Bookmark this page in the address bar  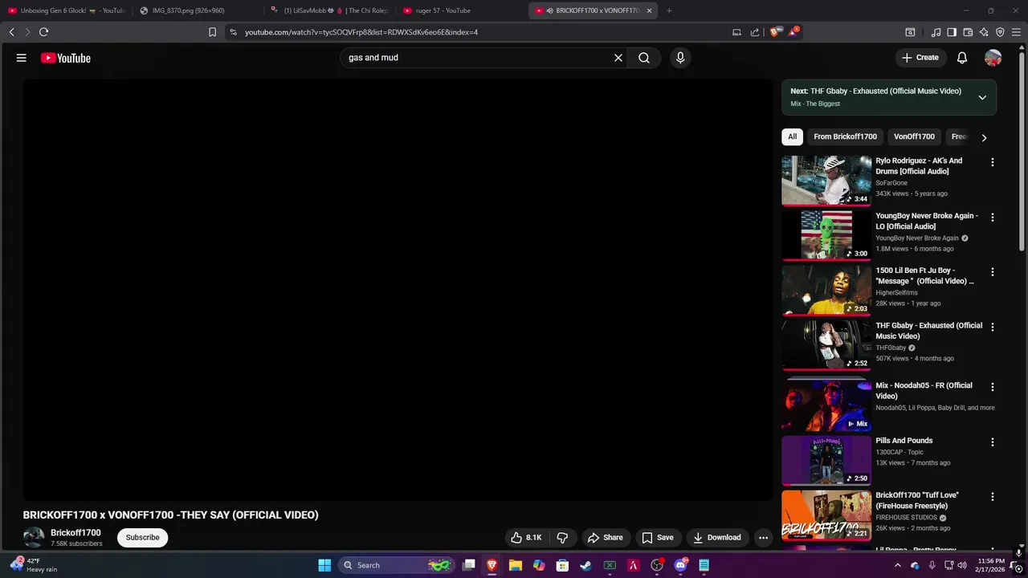pos(212,32)
